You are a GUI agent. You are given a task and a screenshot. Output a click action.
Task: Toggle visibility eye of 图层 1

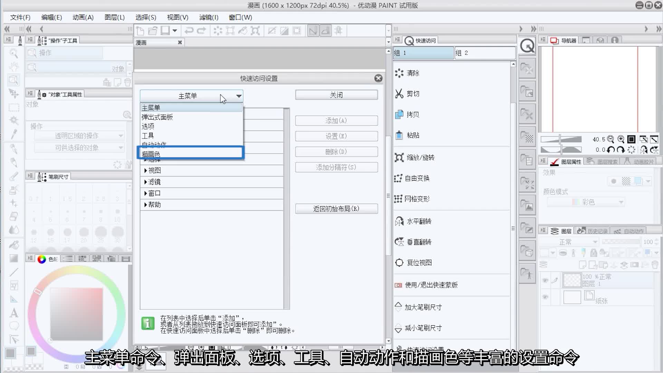click(545, 280)
